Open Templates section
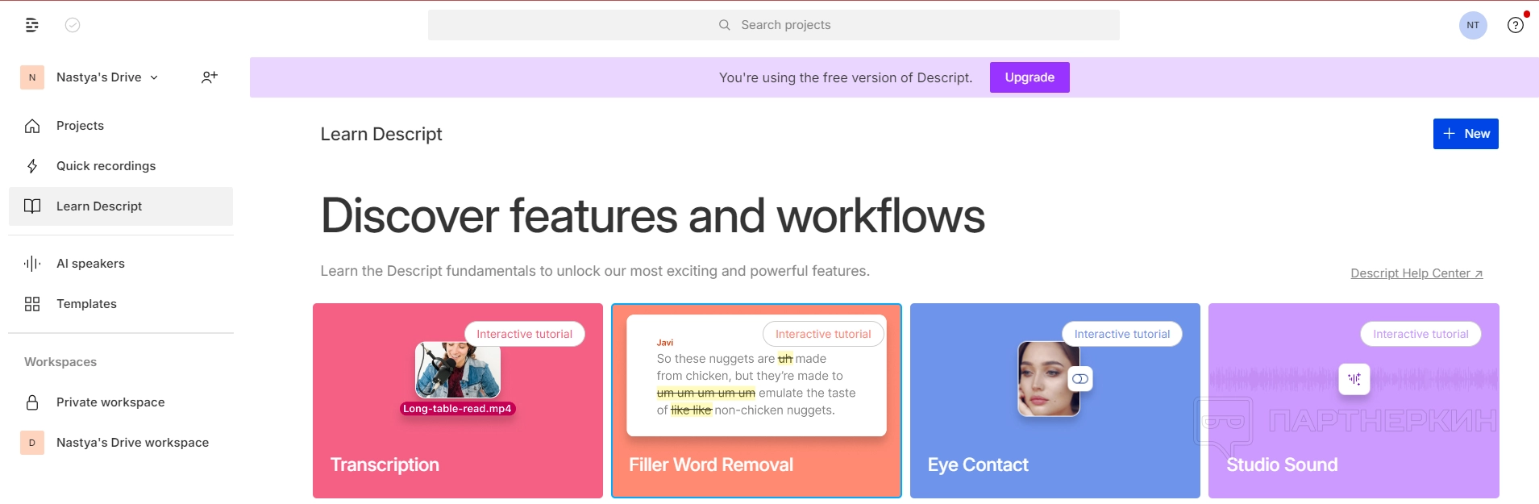The height and width of the screenshot is (504, 1539). 121,304
